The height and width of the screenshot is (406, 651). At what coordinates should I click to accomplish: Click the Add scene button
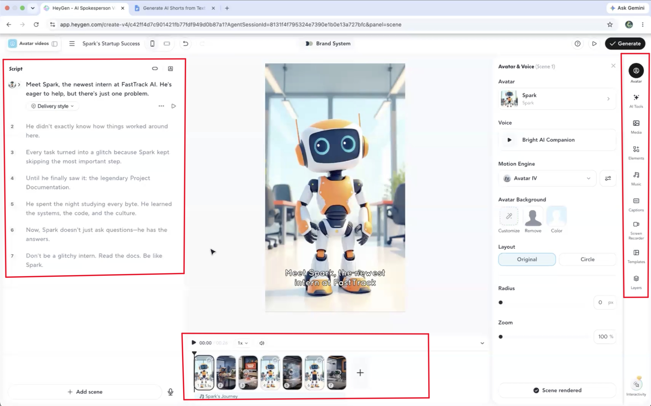85,392
